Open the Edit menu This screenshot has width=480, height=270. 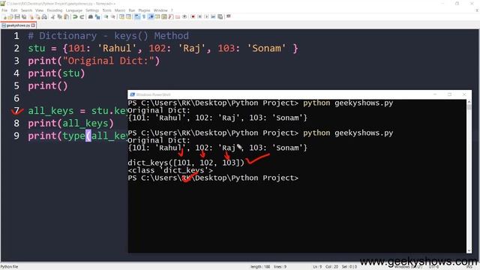14,10
